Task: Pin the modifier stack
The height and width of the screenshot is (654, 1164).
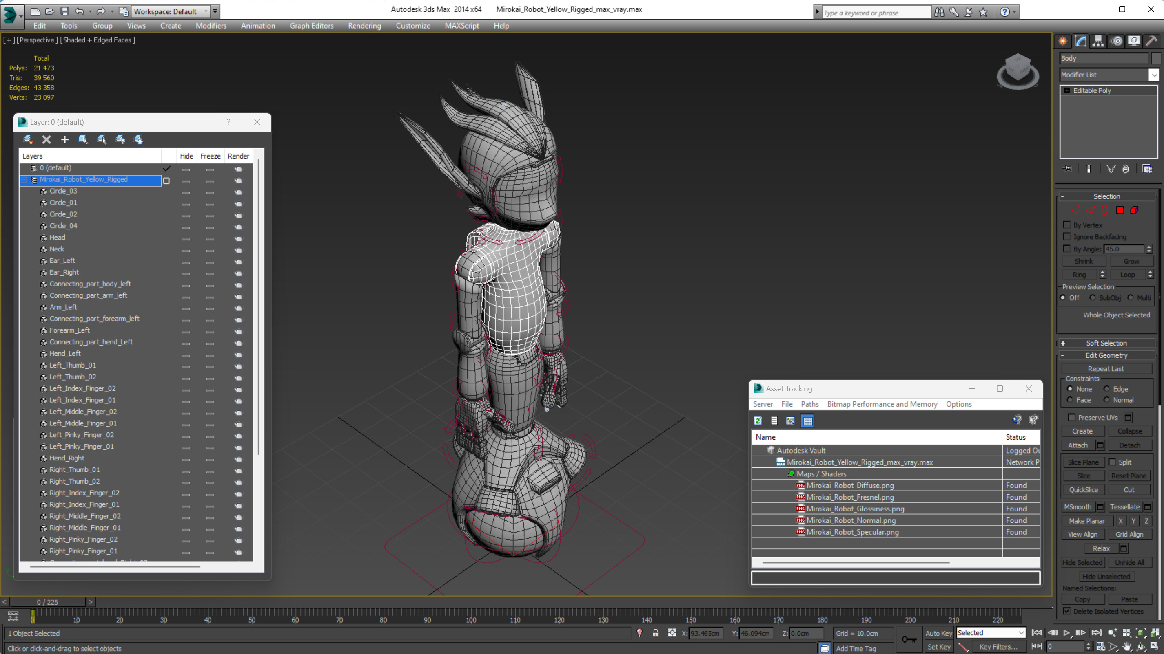Action: point(1067,169)
